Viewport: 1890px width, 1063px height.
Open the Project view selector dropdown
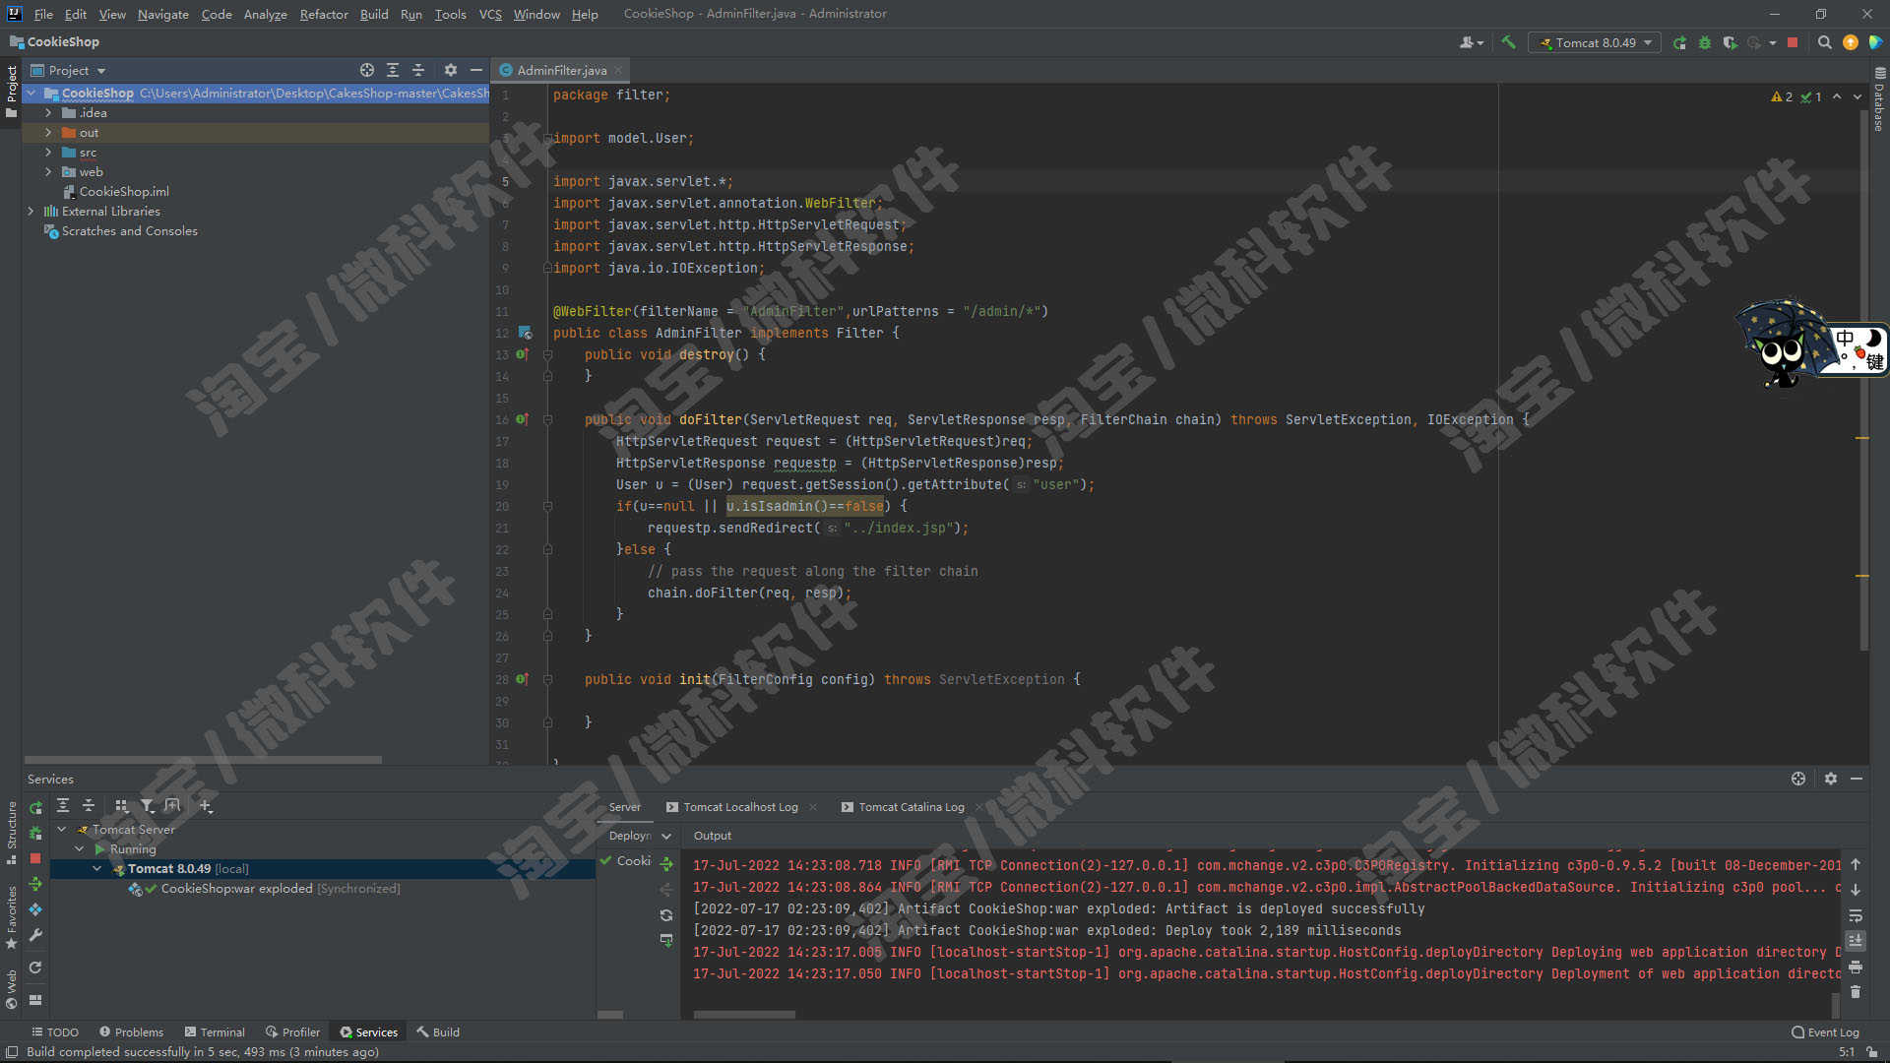click(x=69, y=70)
